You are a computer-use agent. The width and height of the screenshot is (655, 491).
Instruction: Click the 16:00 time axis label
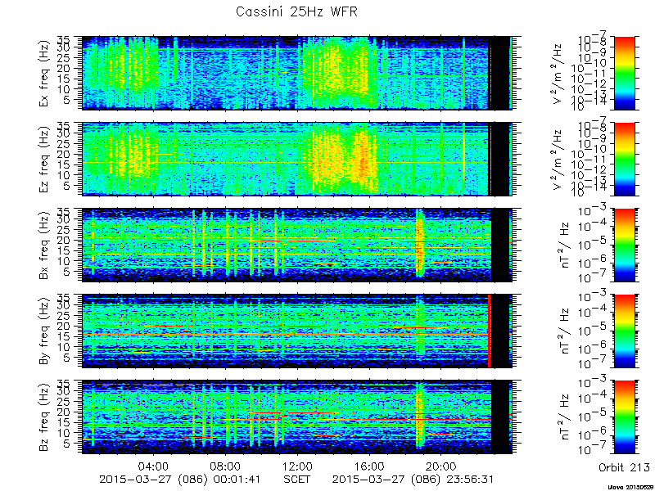pyautogui.click(x=369, y=466)
